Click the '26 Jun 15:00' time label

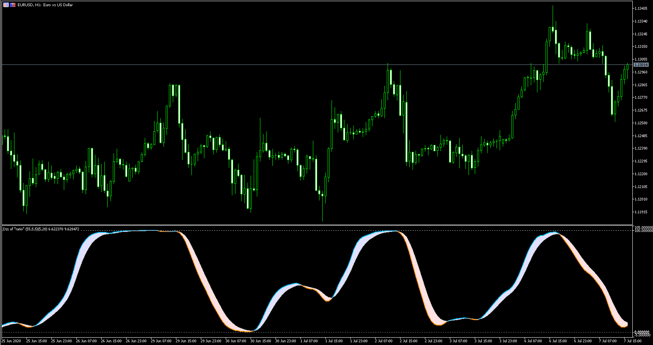pyautogui.click(x=111, y=341)
